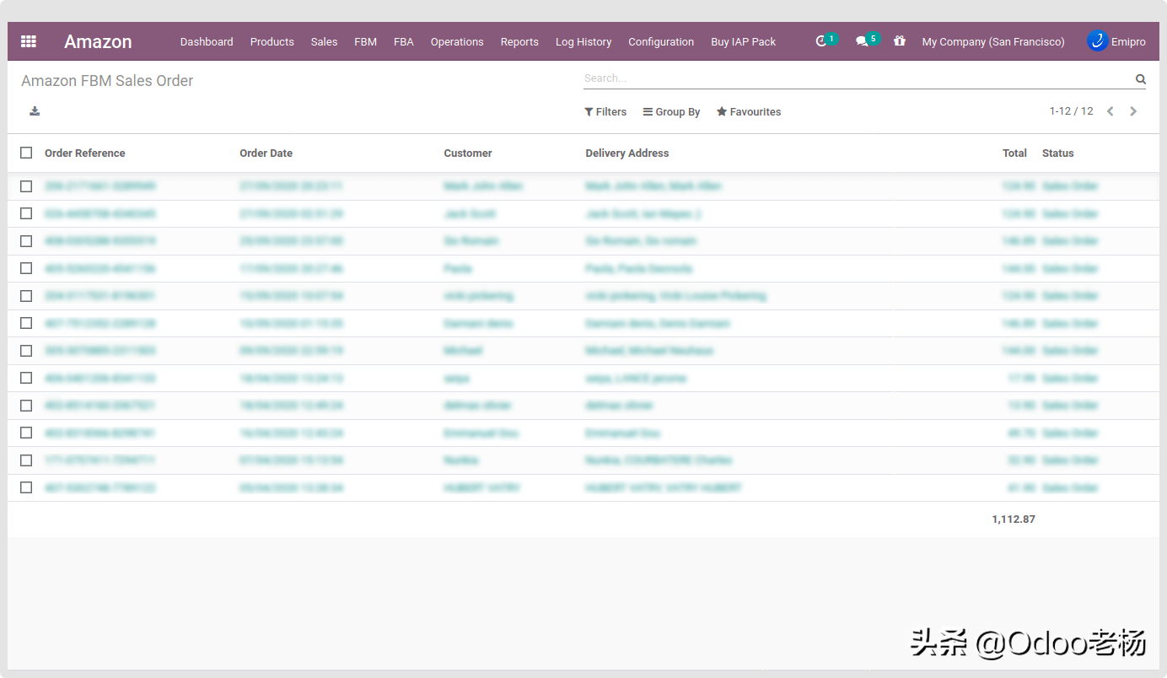This screenshot has height=678, width=1167.
Task: Sort by the Delivery Address column header
Action: pos(627,153)
